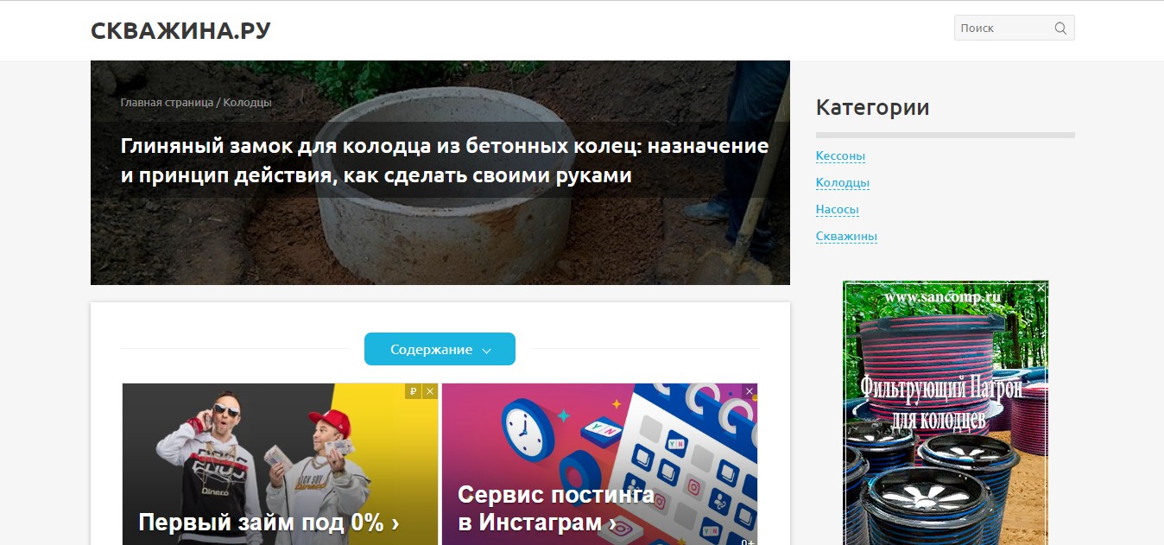Close the sancomp.ru sidebar banner

click(1041, 288)
